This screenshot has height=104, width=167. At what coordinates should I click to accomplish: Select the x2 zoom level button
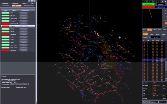(x=166, y=14)
